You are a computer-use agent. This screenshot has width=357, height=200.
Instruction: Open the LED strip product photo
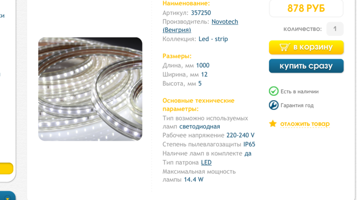[x=90, y=89]
